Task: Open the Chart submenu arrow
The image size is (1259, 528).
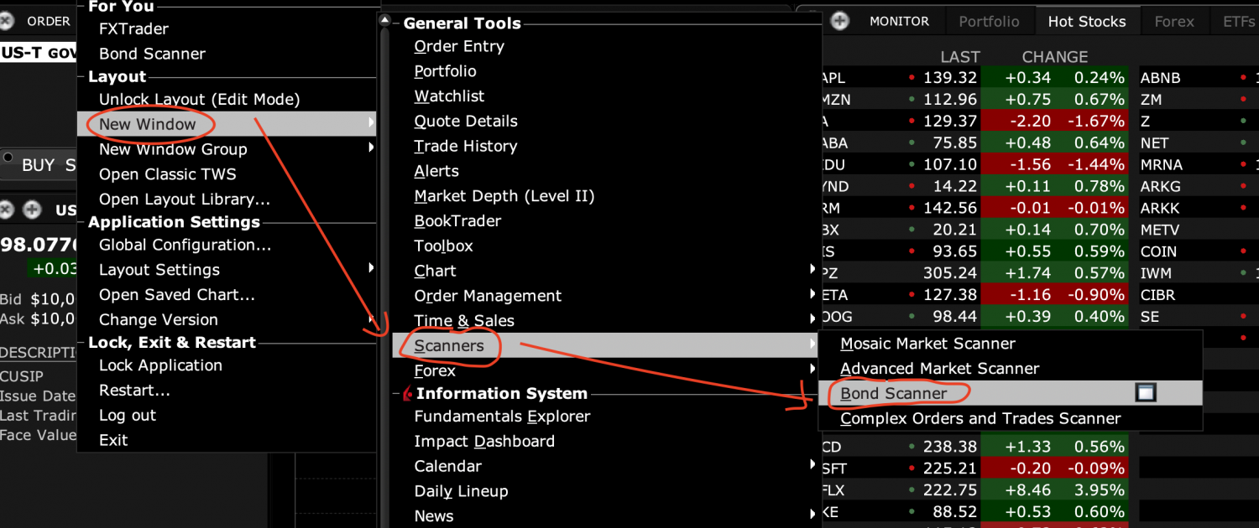Action: (x=812, y=270)
